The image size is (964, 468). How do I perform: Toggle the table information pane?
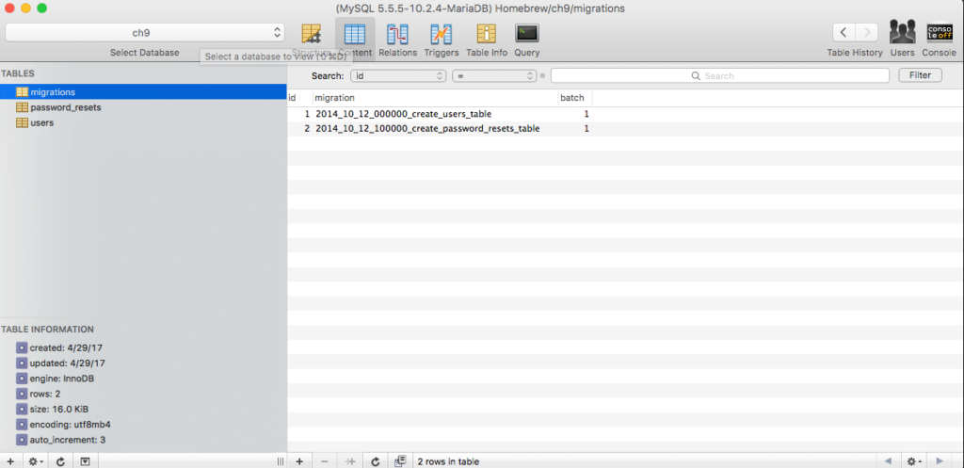pos(86,461)
